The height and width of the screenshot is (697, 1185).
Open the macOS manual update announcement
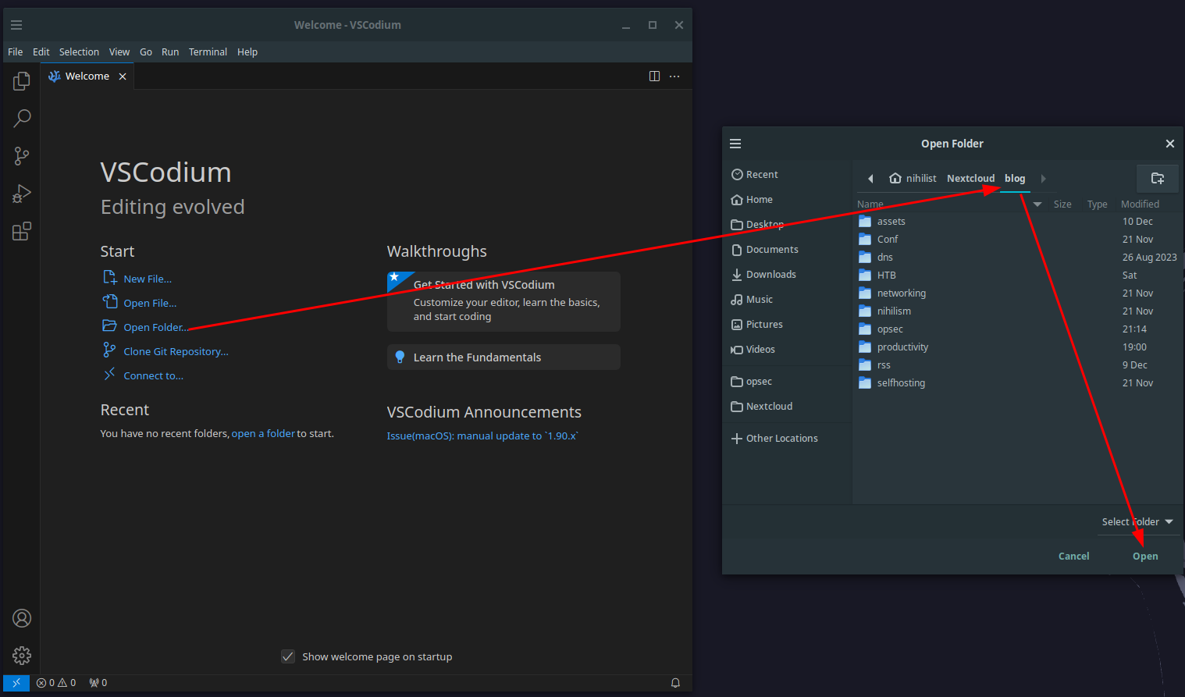pos(482,436)
